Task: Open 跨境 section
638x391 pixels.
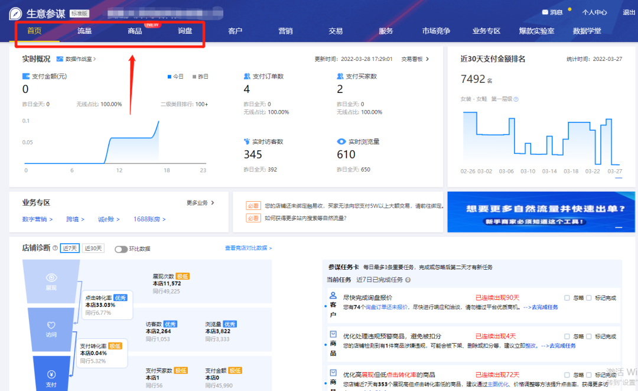Action: (75, 219)
